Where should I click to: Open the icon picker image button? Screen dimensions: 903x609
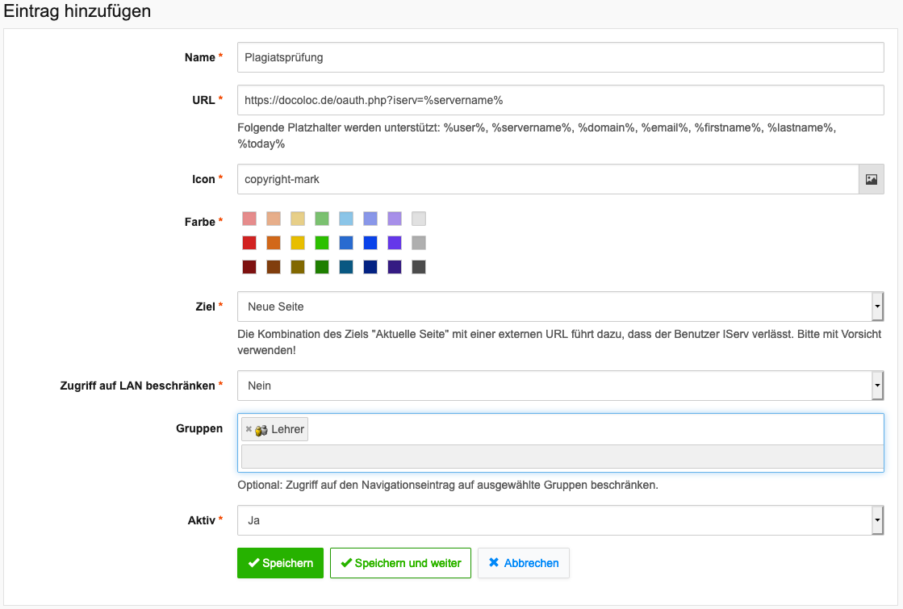(871, 179)
